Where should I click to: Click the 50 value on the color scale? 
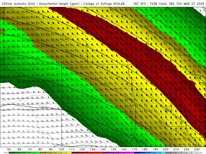coord(9,149)
